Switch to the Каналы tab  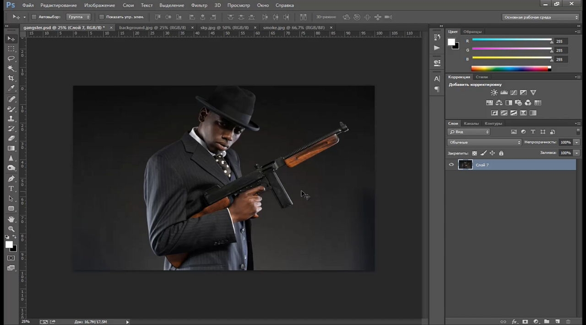tap(471, 123)
